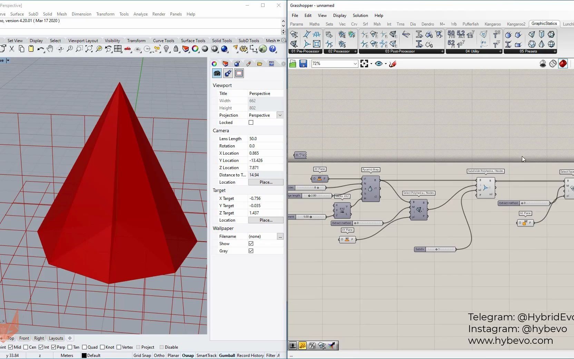Switch to the Kangaroo2 component tab
This screenshot has width=574, height=359.
coord(516,24)
